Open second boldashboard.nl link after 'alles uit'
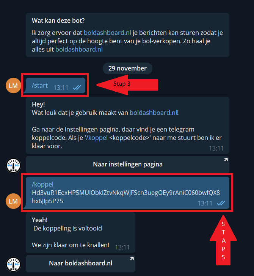Screen dimensions: 254x276 (x=79, y=49)
